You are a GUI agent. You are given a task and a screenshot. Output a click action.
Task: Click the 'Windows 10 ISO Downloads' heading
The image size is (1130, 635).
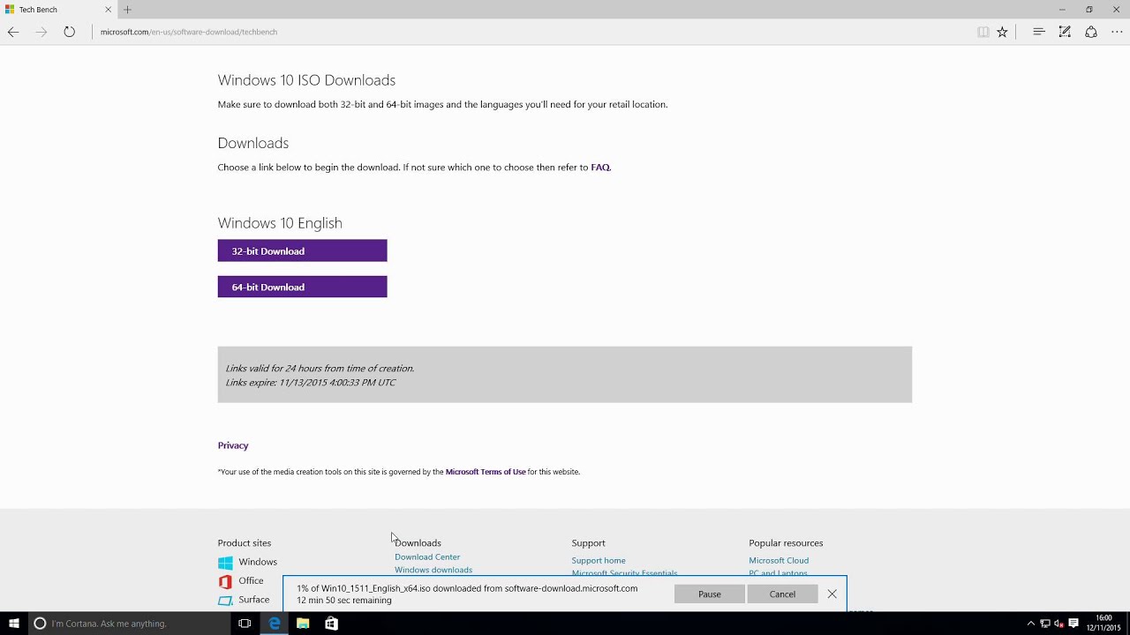pos(306,80)
